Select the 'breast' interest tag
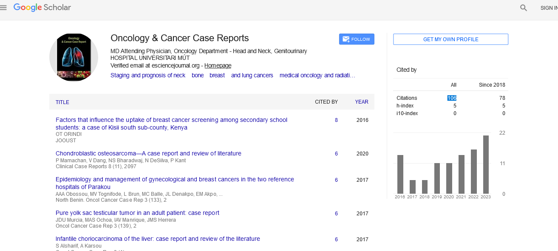558x251 pixels. pyautogui.click(x=217, y=75)
